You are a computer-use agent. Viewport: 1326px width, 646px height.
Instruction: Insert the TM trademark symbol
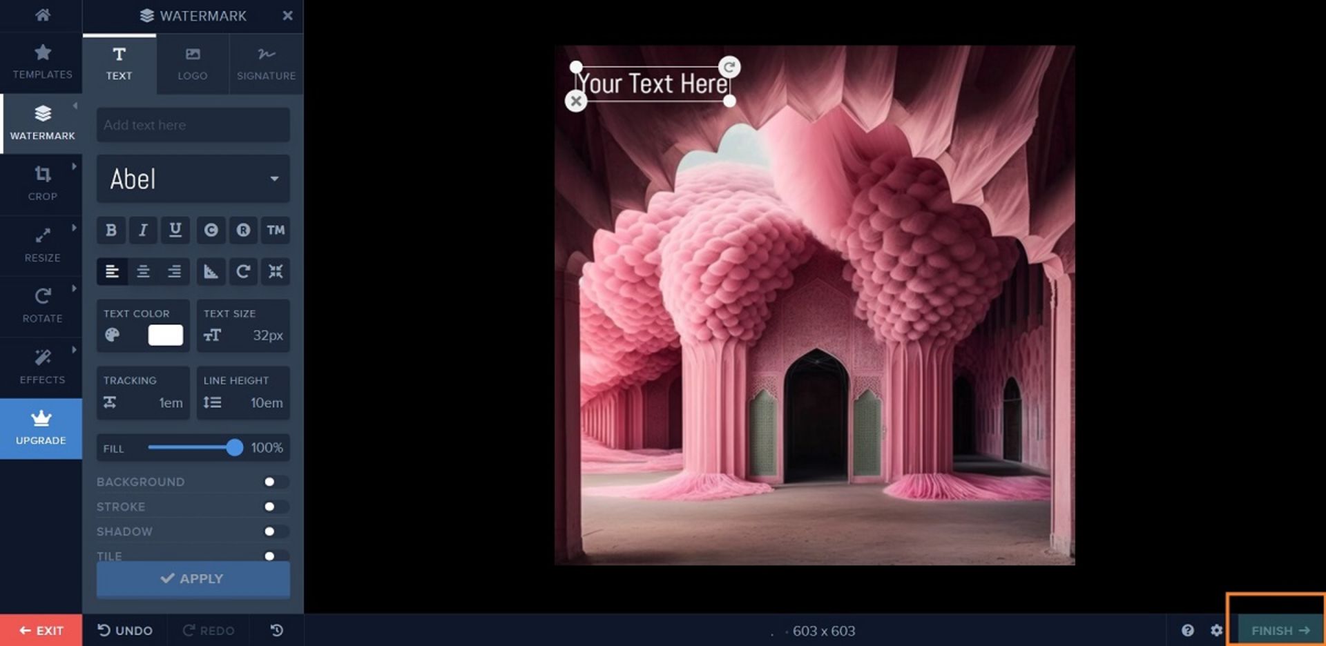276,231
